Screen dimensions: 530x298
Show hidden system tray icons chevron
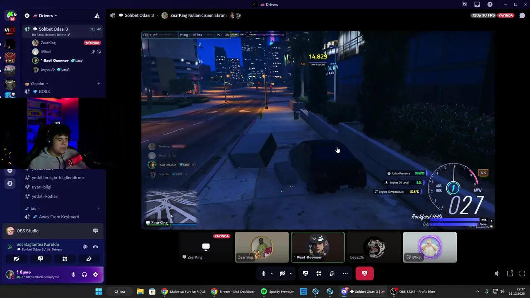click(477, 291)
